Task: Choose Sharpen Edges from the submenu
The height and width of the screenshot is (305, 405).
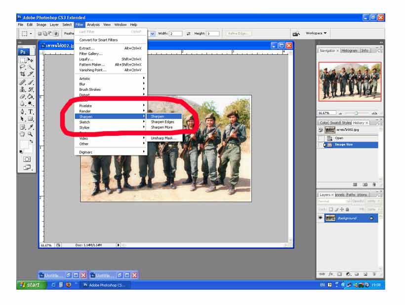Action: coord(162,122)
